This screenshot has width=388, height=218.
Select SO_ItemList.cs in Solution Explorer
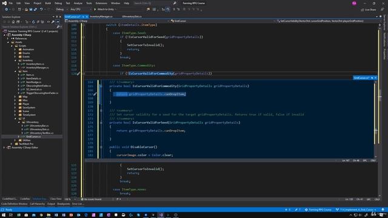34,90
